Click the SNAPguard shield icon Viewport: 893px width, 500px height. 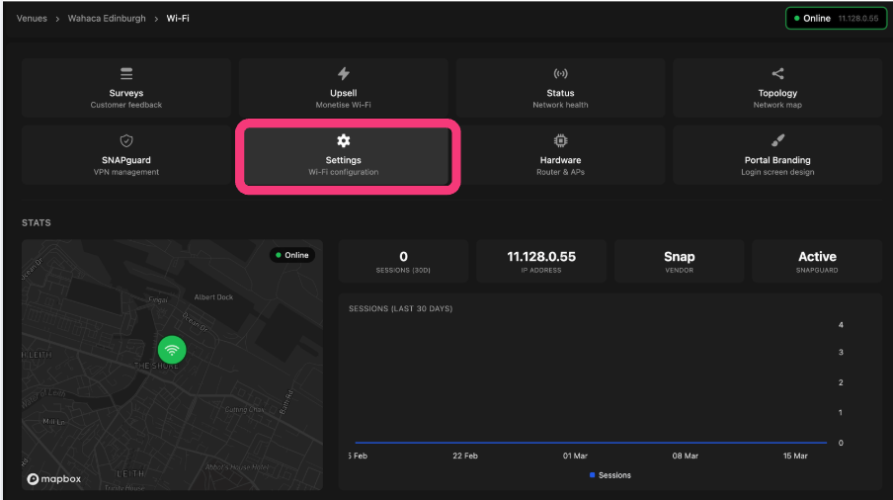tap(126, 140)
